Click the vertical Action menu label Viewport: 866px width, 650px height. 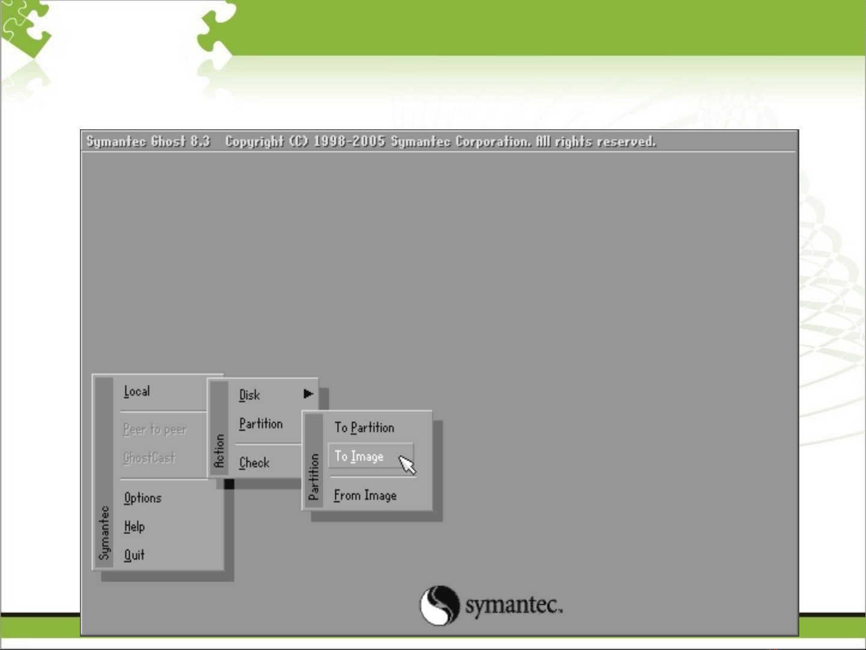point(219,451)
